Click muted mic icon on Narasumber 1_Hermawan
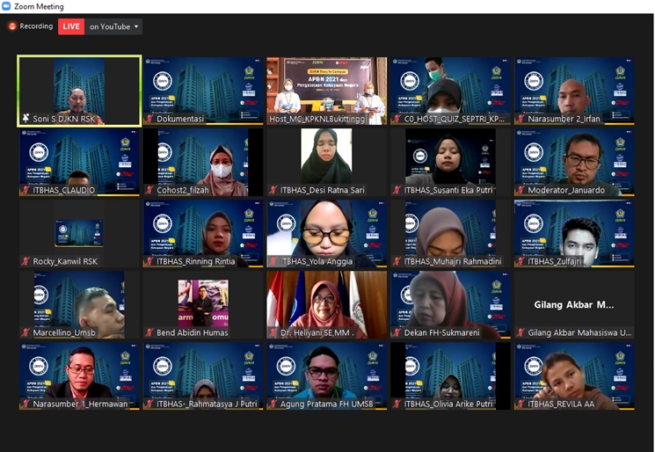Viewport: 655px width, 452px height. [x=25, y=405]
